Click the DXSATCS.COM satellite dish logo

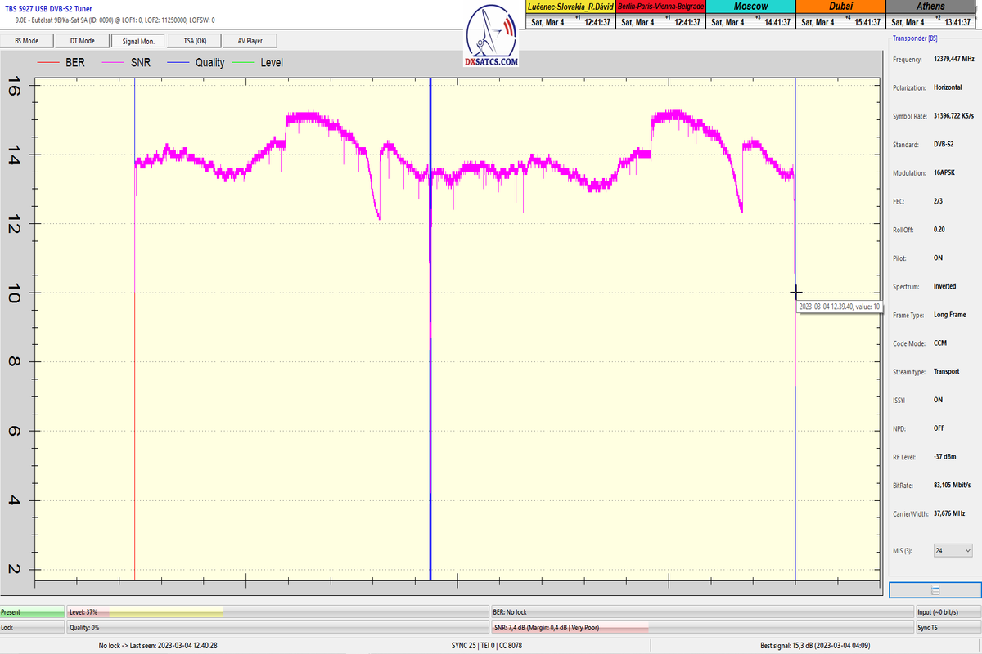[490, 37]
